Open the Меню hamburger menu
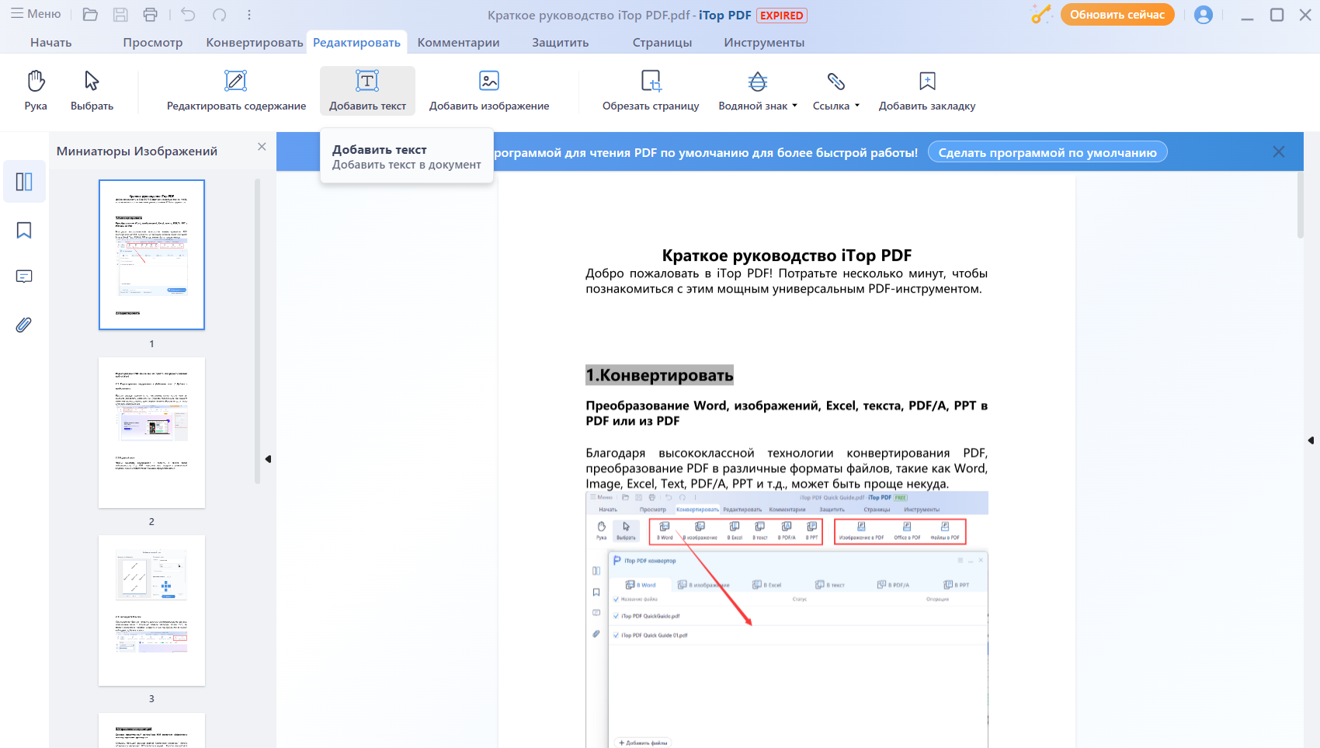Screen dimensions: 1320x748 coord(36,14)
